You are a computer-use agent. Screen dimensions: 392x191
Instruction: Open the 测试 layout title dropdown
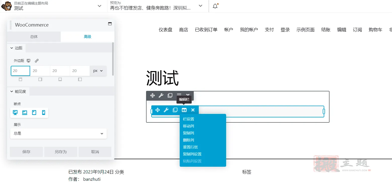point(99,6)
